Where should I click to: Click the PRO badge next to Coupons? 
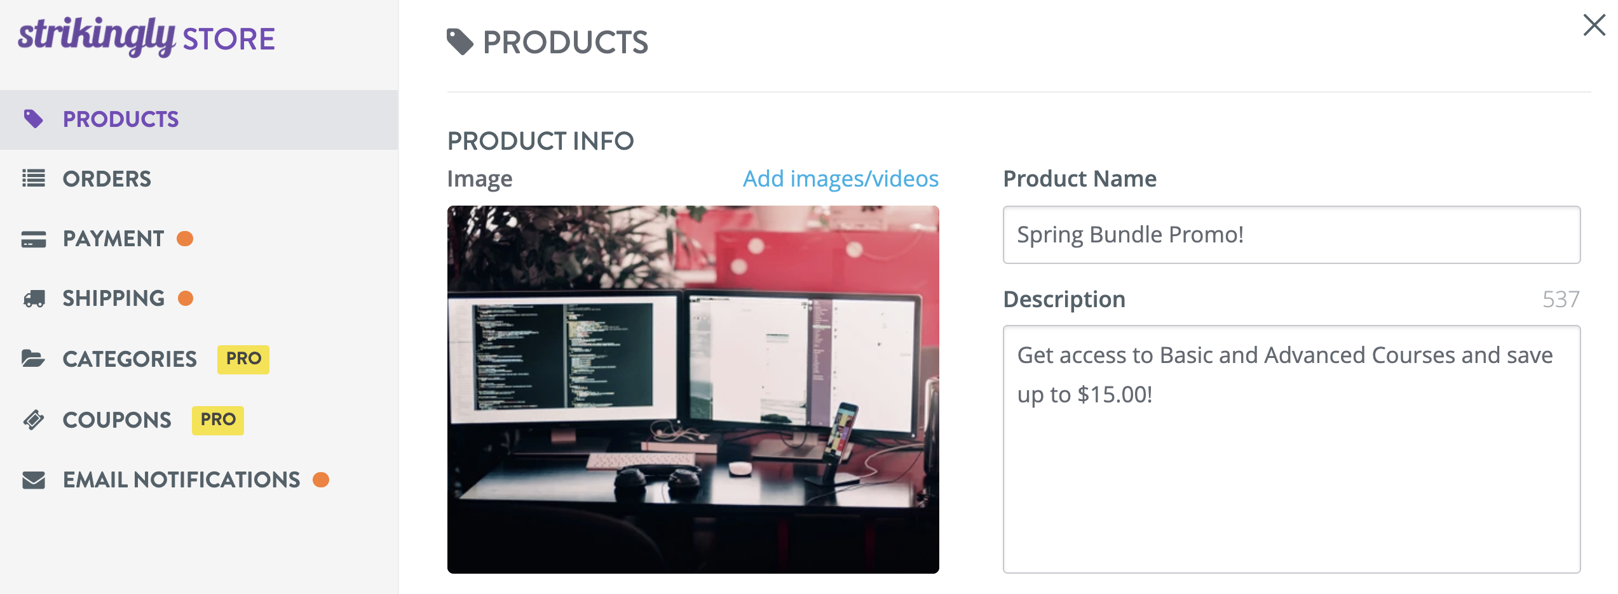218,420
